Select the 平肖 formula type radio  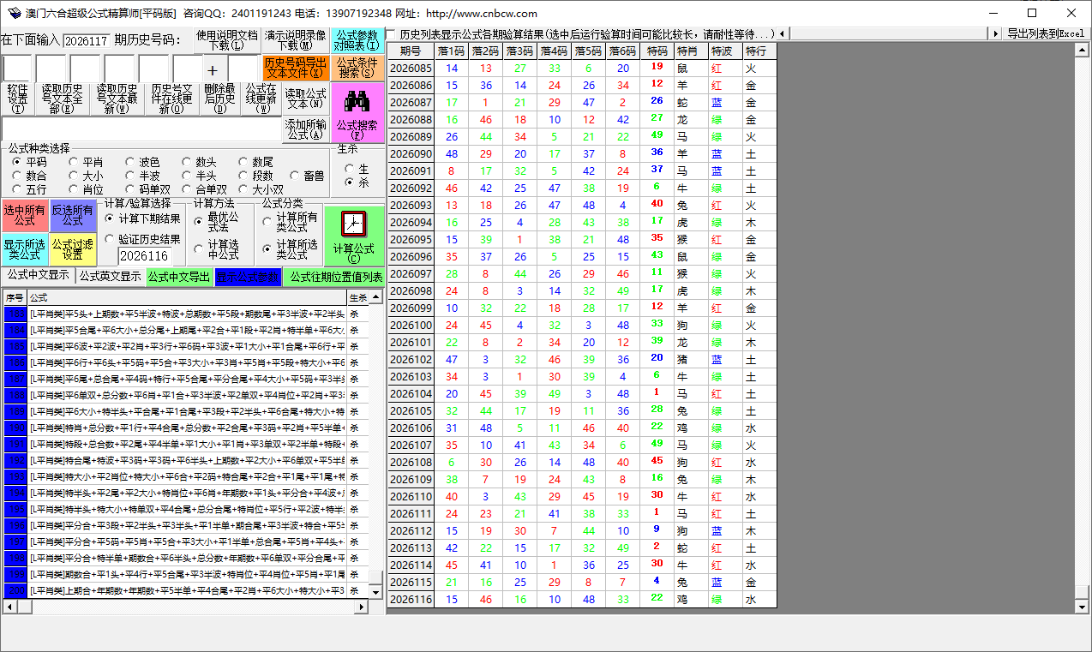pos(75,162)
